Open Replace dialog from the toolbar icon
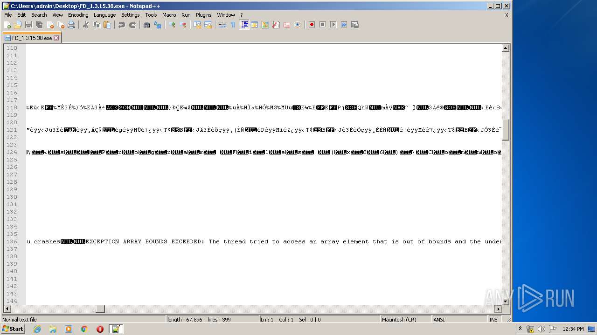The height and width of the screenshot is (335, 597). tap(158, 25)
